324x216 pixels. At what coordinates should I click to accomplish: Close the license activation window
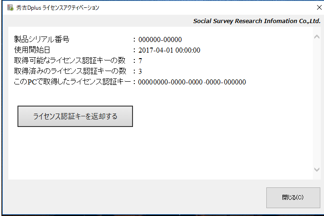point(319,7)
